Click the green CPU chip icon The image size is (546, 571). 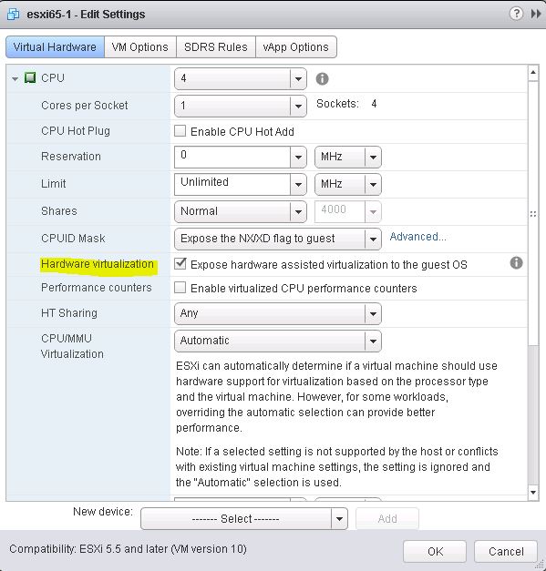tap(30, 77)
